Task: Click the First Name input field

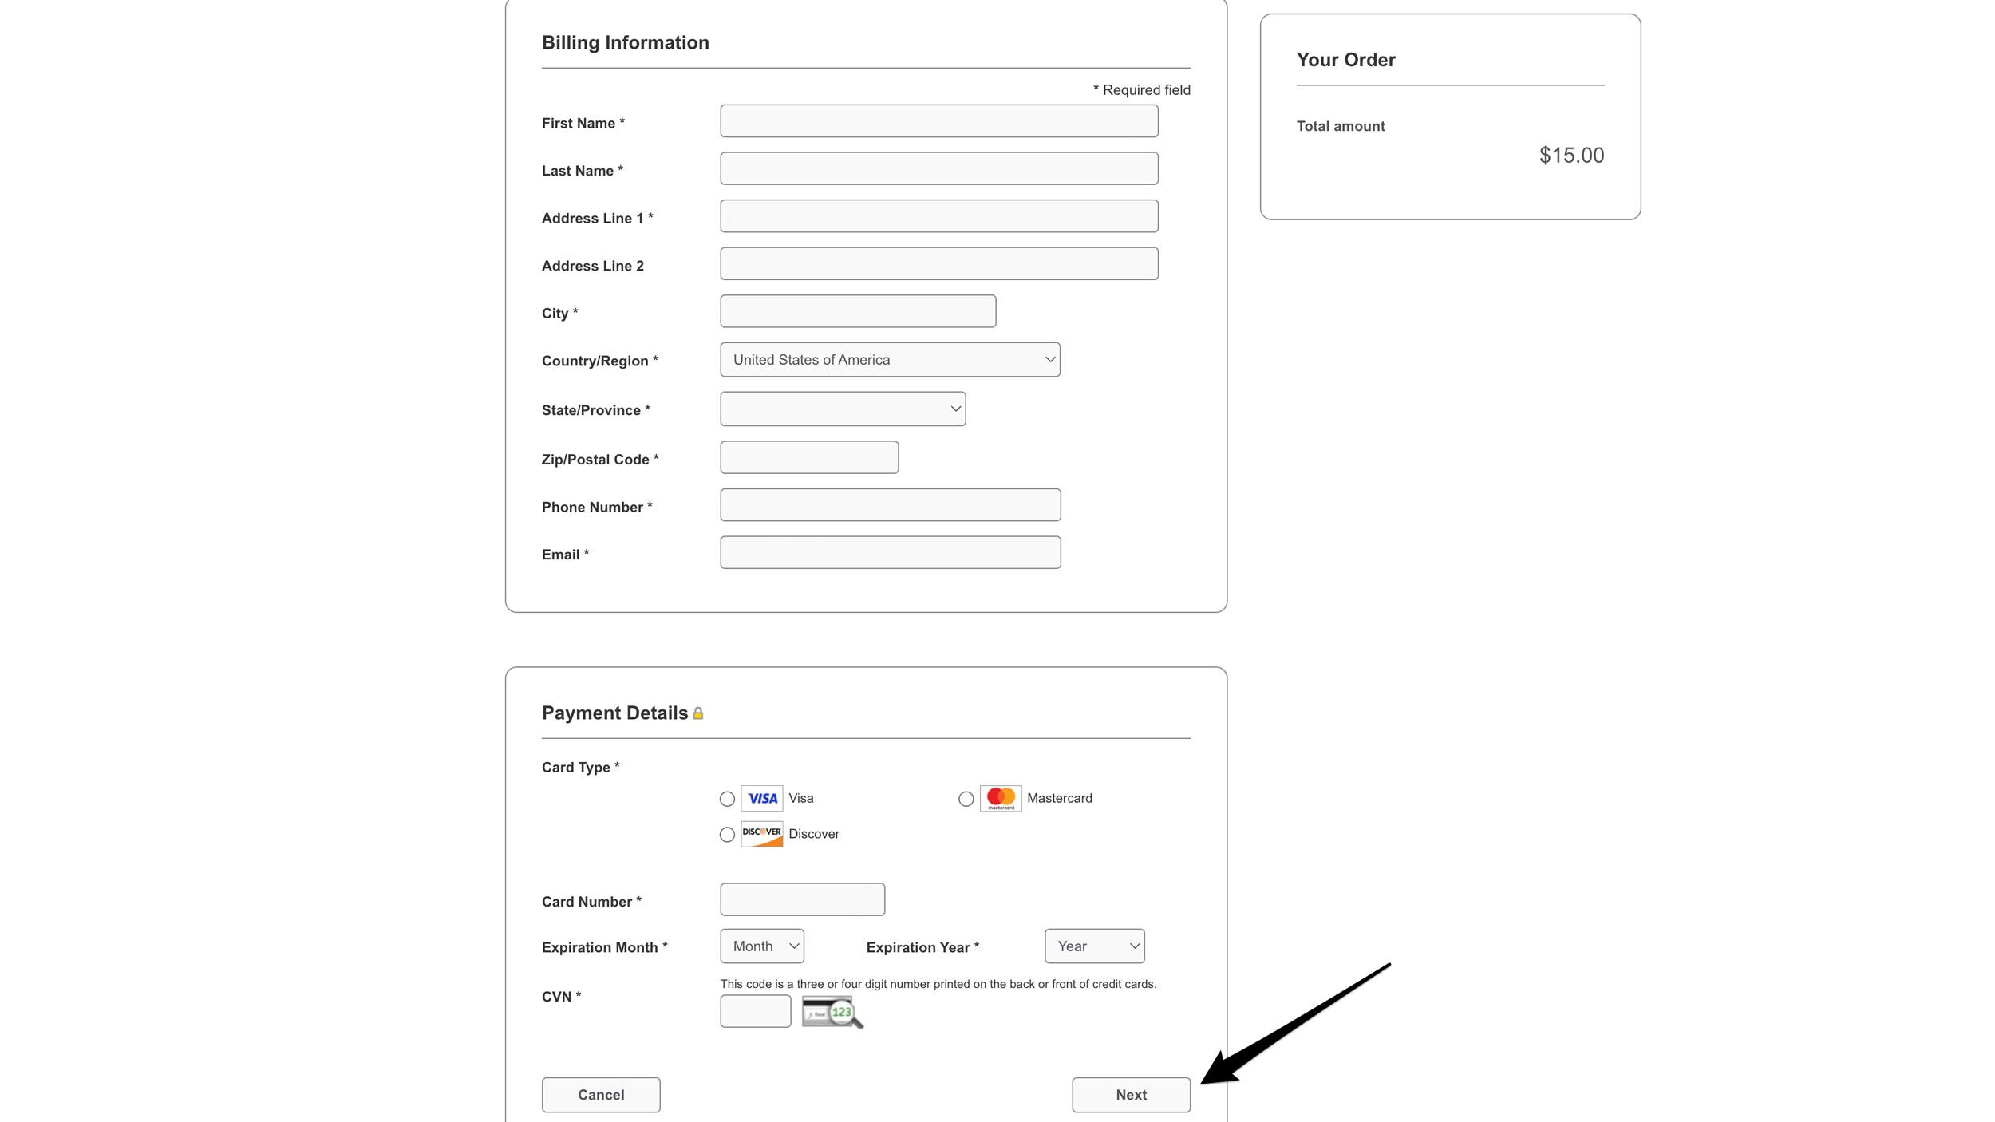Action: pyautogui.click(x=938, y=120)
